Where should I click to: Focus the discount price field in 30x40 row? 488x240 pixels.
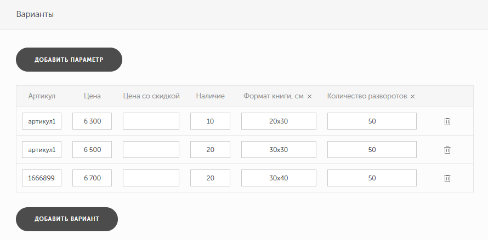click(151, 178)
